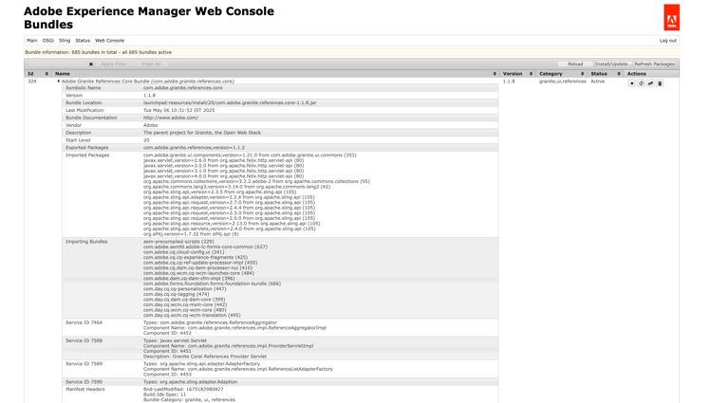712x403 pixels.
Task: Click bundle Id 324 cell
Action: click(31, 82)
